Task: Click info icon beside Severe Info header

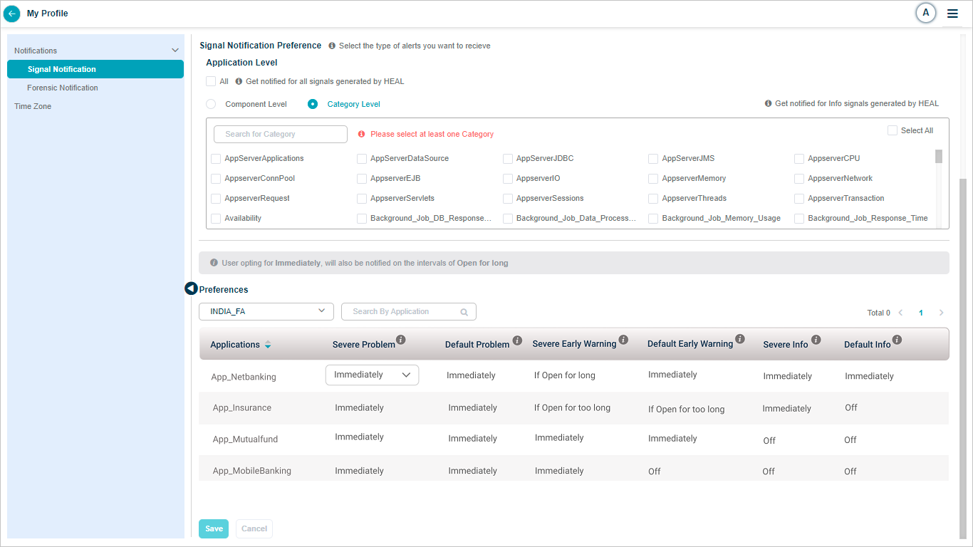Action: tap(816, 340)
